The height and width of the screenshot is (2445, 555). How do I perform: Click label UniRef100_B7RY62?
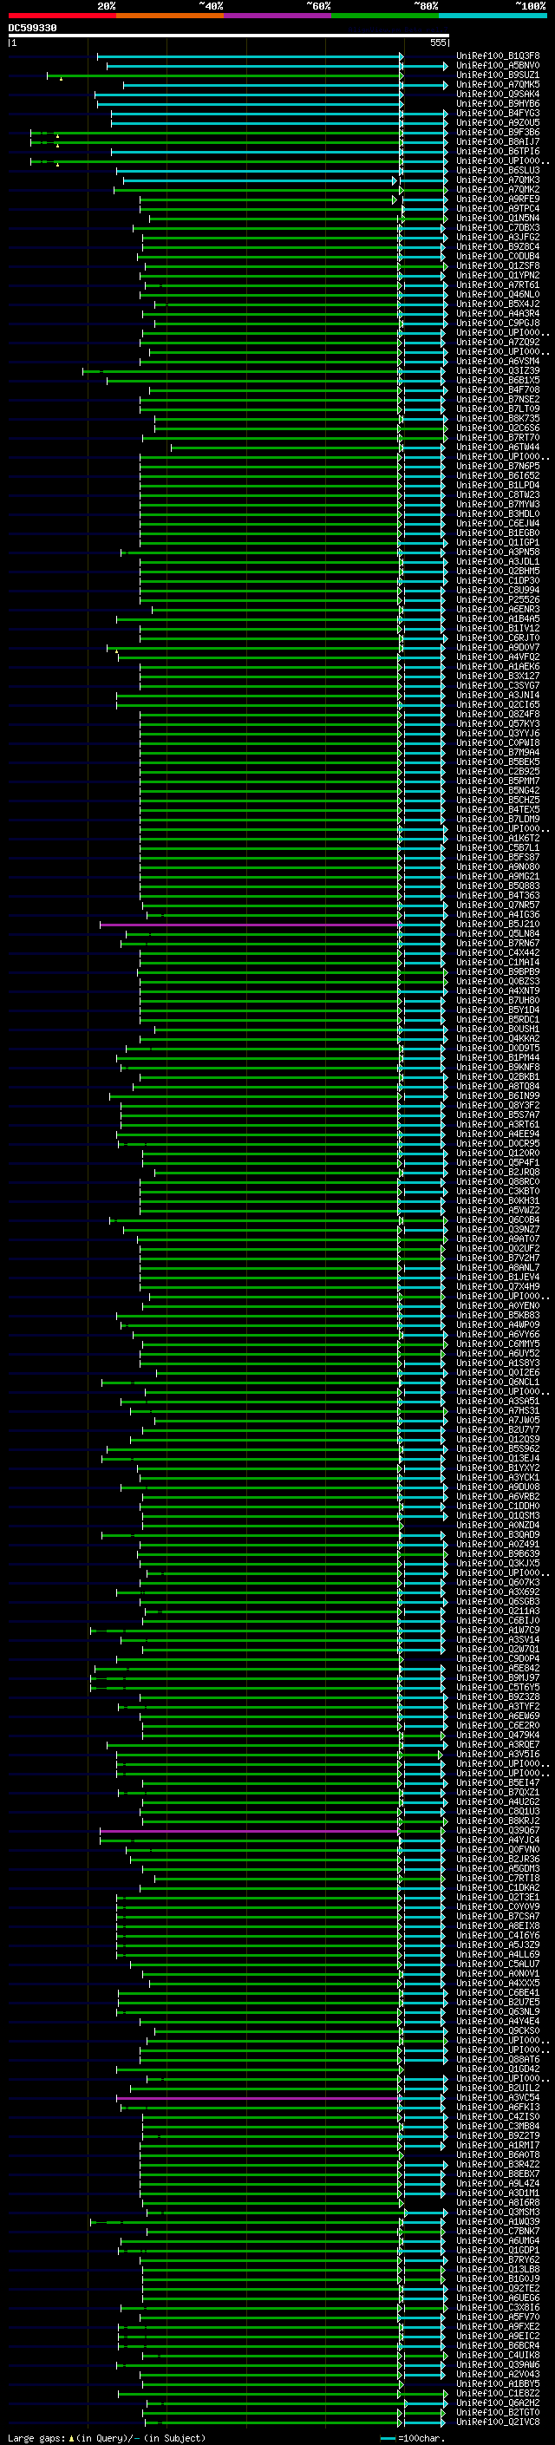click(497, 2261)
